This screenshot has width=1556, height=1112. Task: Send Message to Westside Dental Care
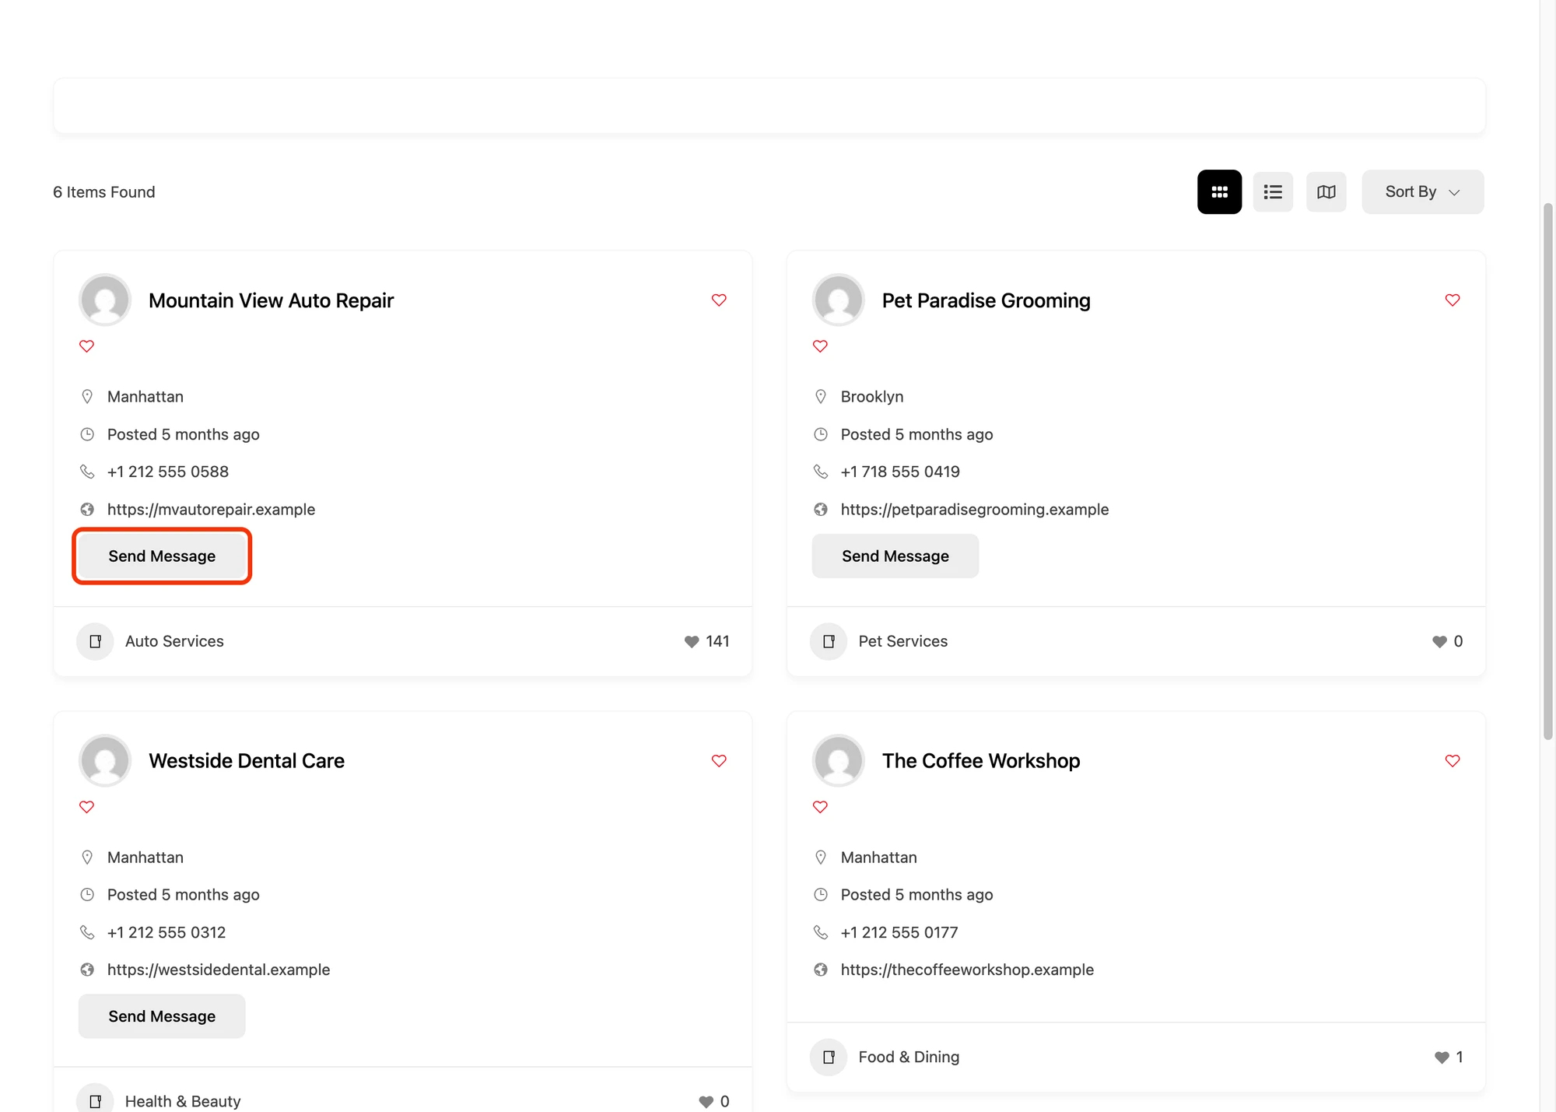click(x=162, y=1016)
